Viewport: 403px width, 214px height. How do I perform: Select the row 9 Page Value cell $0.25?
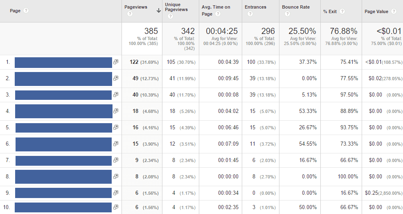pos(371,193)
